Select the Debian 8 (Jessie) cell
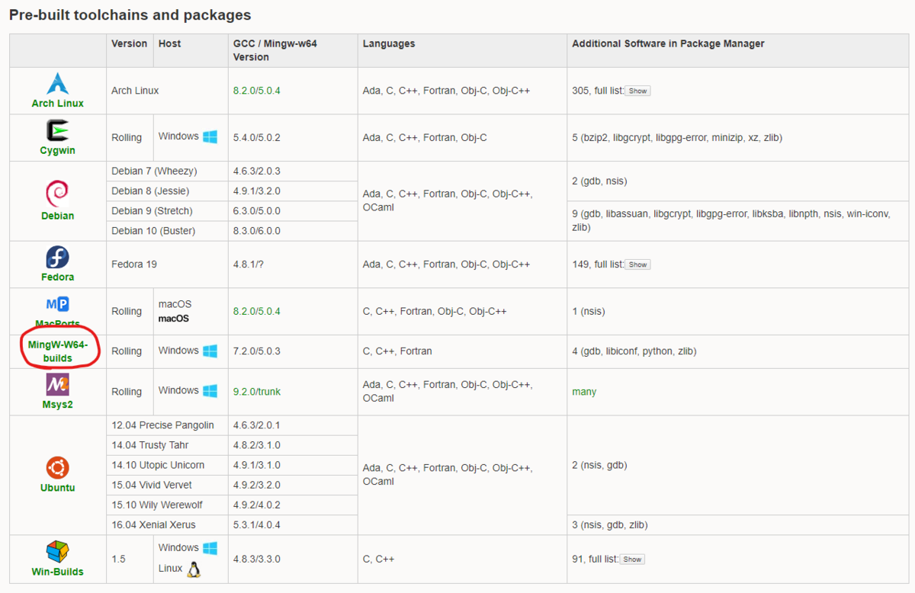The image size is (915, 593). point(167,191)
